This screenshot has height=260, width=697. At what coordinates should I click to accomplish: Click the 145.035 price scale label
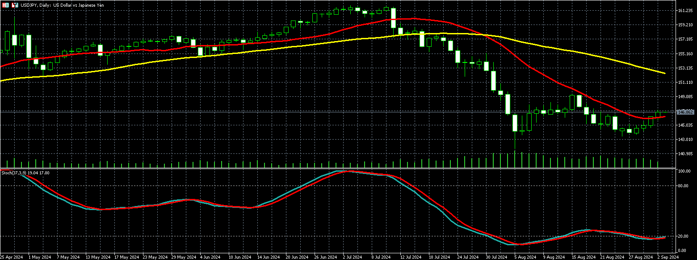tap(685, 125)
